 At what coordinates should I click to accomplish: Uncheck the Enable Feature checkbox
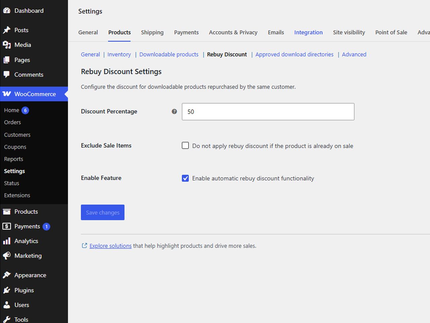pyautogui.click(x=185, y=178)
